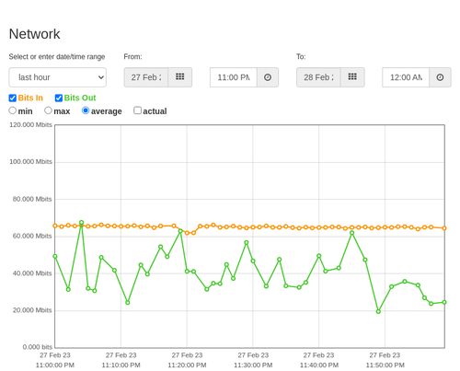Click the last orange Bits In data point
Viewport: 460px width, 371px height.
pos(444,228)
